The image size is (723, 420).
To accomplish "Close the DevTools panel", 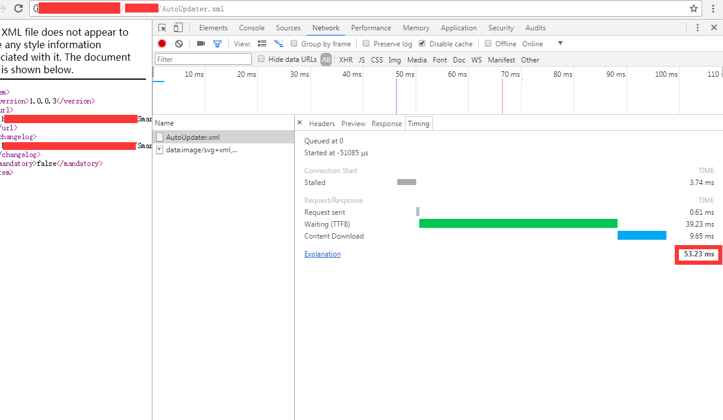I will tap(714, 28).
